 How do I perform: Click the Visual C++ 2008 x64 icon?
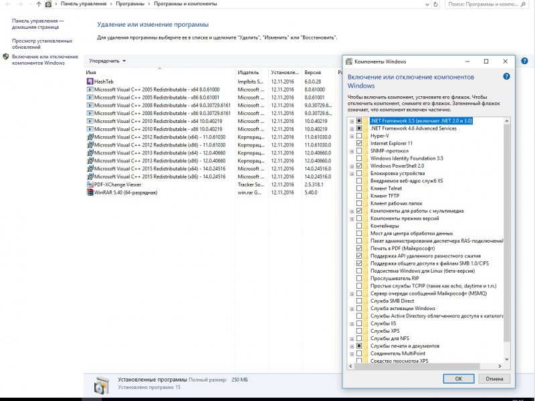pos(90,106)
